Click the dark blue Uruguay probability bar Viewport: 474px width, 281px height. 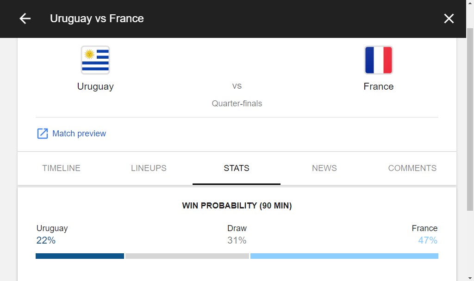click(x=80, y=256)
